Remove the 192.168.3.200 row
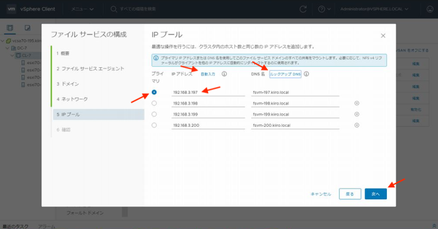 [x=356, y=125]
